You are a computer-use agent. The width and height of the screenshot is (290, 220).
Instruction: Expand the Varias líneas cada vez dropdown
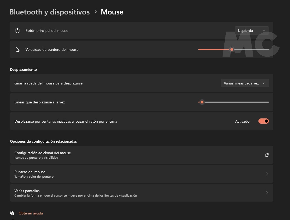point(244,83)
